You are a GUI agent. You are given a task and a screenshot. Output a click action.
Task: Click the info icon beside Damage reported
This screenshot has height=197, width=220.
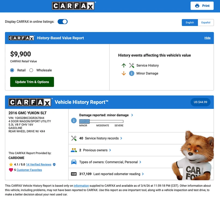tap(74, 121)
